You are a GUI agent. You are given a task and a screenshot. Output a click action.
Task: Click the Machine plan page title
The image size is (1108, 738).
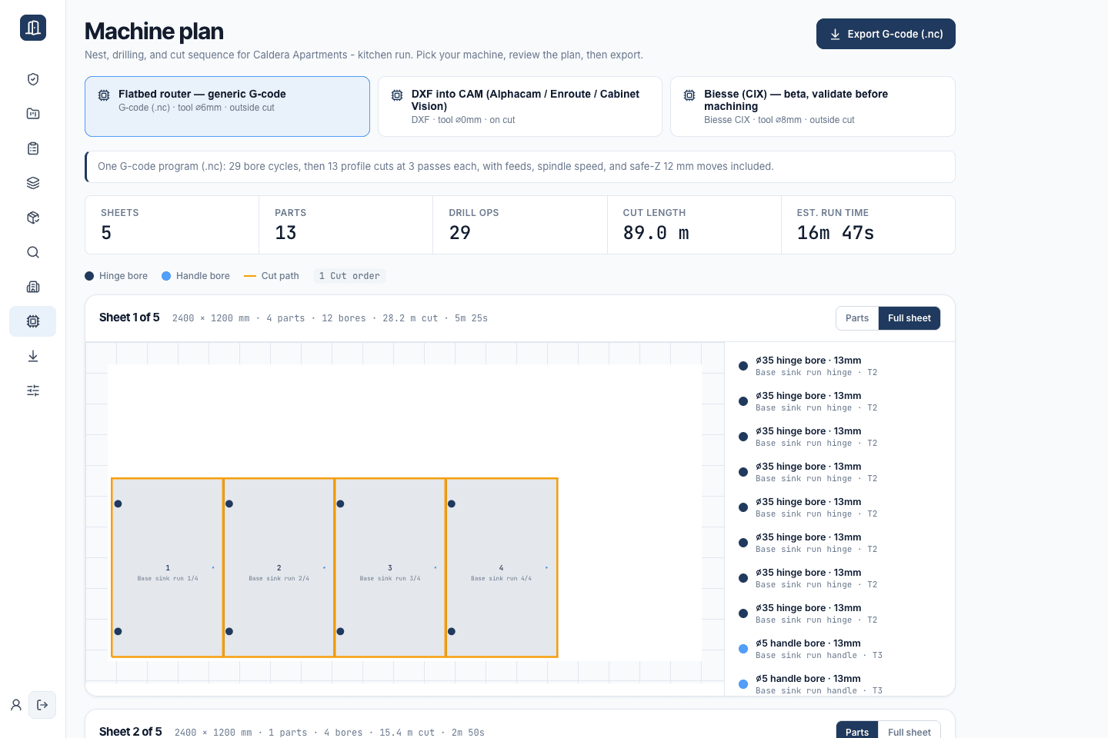(154, 31)
